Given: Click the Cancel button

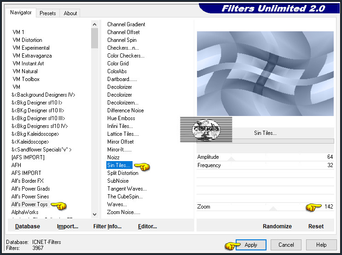Looking at the screenshot, I should pyautogui.click(x=286, y=245).
